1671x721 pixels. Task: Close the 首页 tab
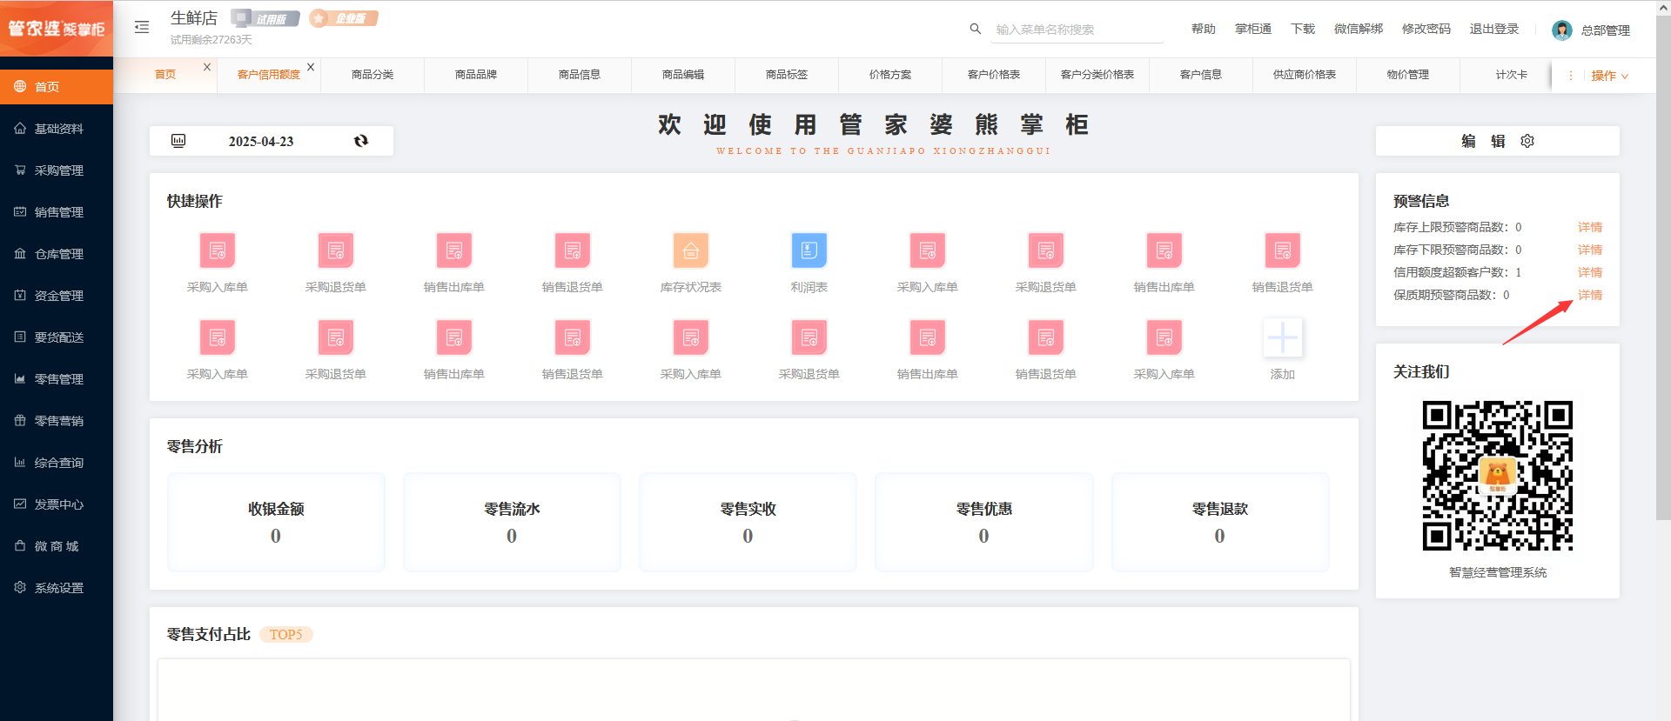207,67
